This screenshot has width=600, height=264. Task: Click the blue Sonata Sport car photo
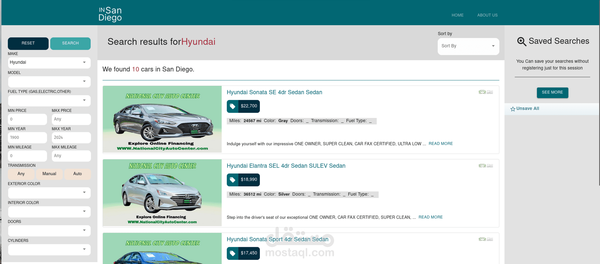point(162,249)
